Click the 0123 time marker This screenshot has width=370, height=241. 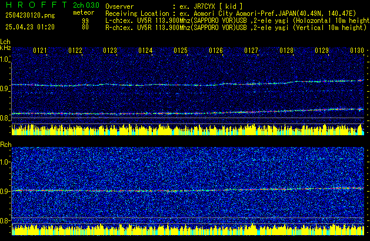[x=110, y=51]
